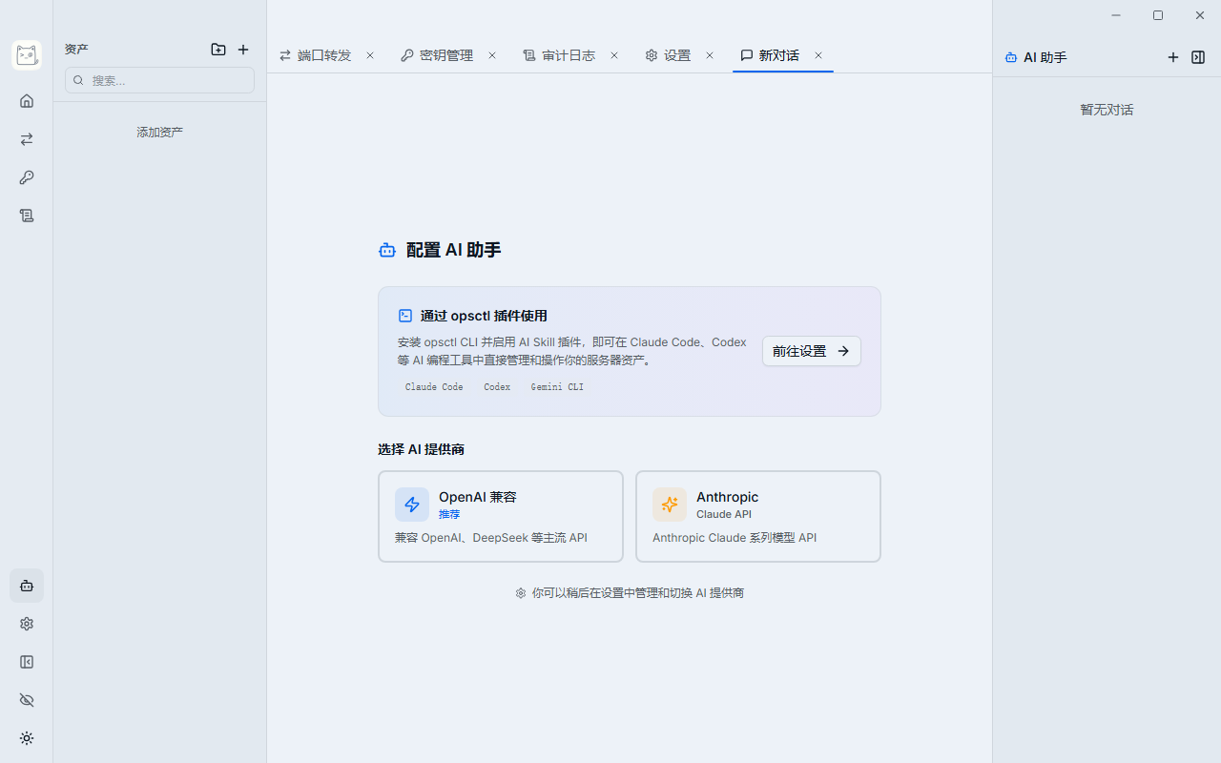Close the 新对话 tab
The image size is (1221, 763).
(x=817, y=55)
